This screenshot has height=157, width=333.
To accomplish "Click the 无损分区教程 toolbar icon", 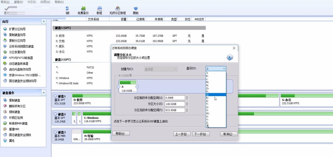I will point(118,9).
